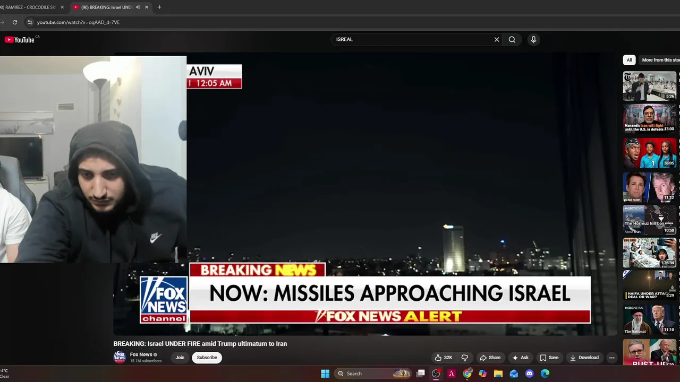
Task: Subscribe to Fox News channel
Action: (x=207, y=358)
